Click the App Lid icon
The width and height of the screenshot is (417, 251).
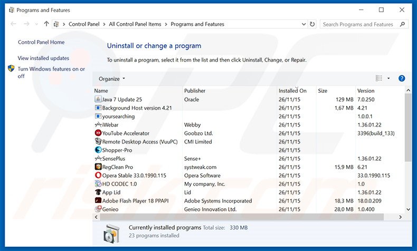98,192
